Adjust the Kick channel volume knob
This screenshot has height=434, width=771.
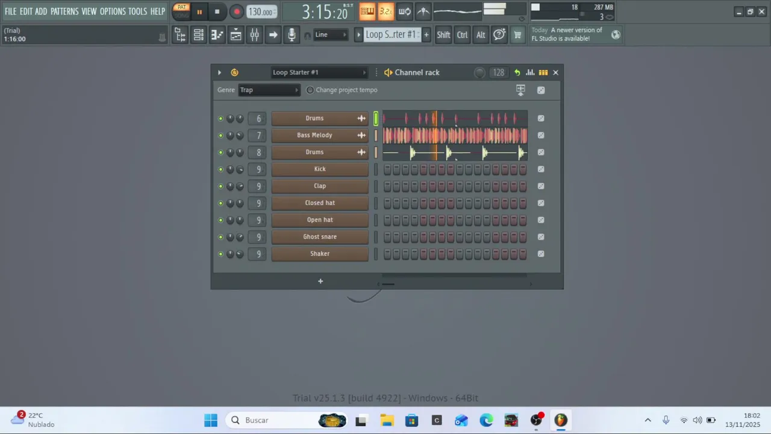pyautogui.click(x=240, y=169)
